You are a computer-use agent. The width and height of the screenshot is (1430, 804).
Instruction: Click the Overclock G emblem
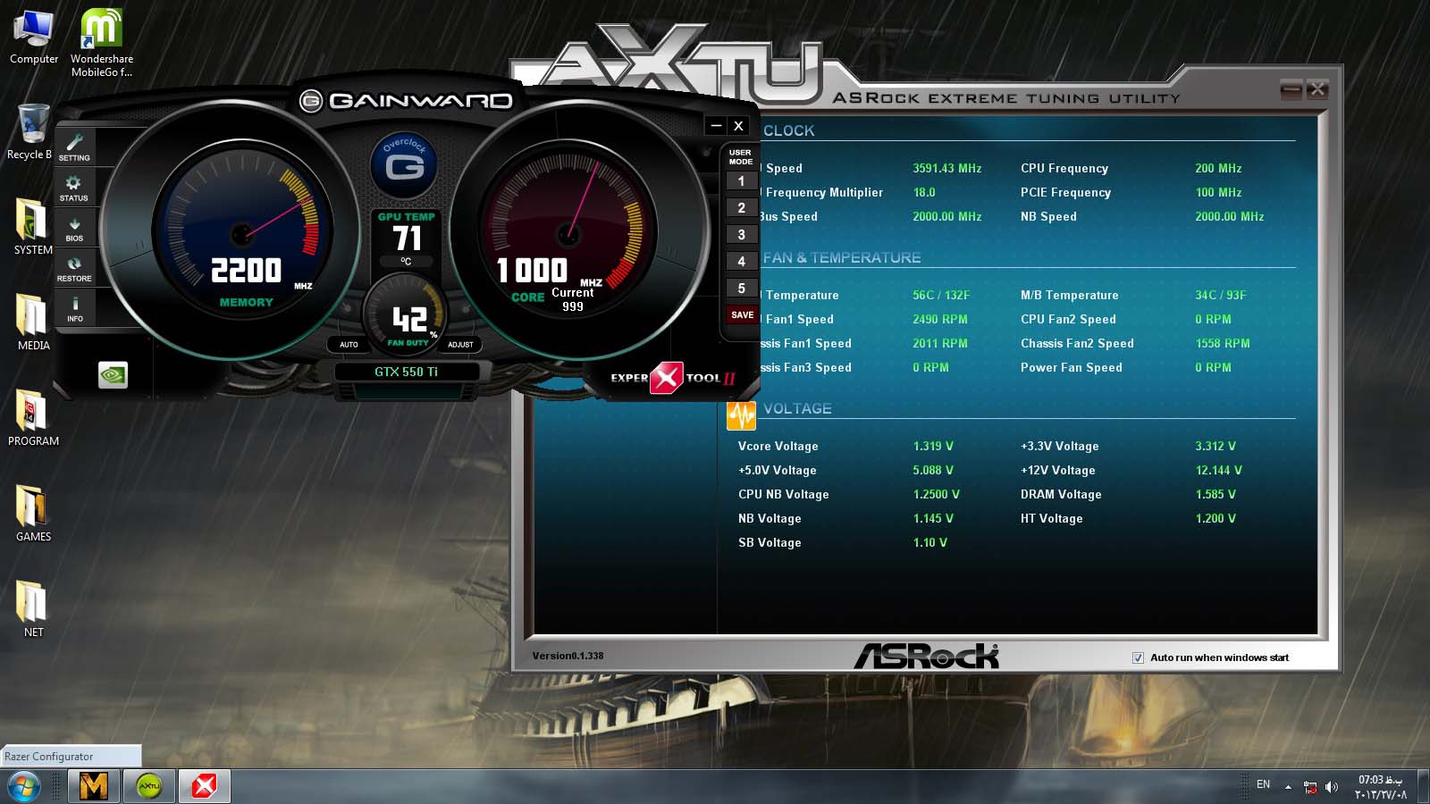pyautogui.click(x=404, y=165)
